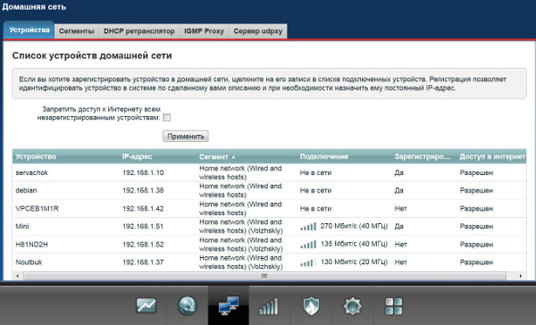Screen dimensions: 536x325
Task: Sort by the IP-адрес column header
Action: point(137,156)
